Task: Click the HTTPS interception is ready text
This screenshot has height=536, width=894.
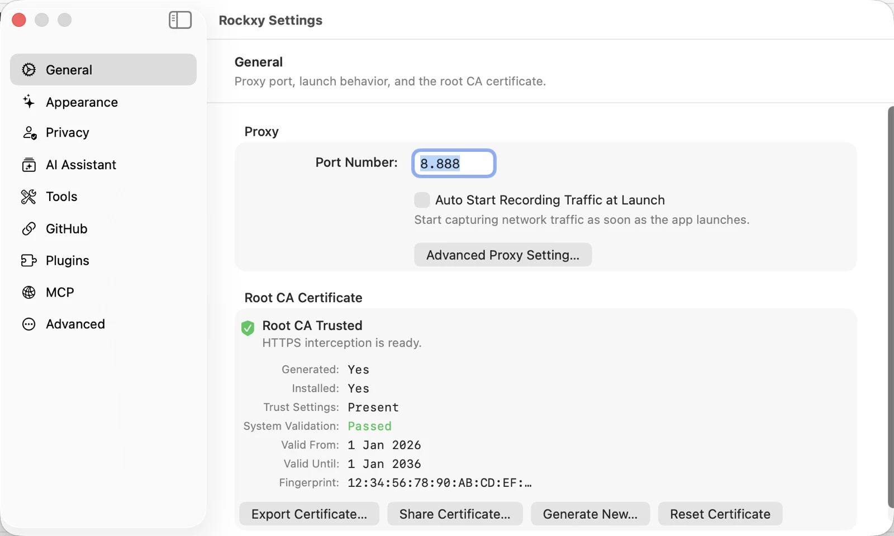Action: pos(342,343)
